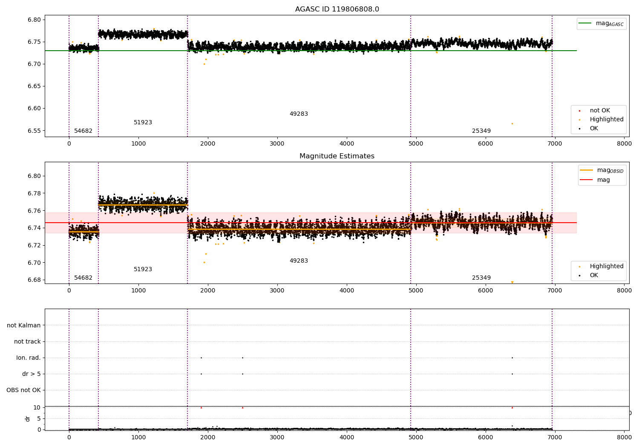
Task: Click the 'dr > 5' row label
Action: coord(32,374)
